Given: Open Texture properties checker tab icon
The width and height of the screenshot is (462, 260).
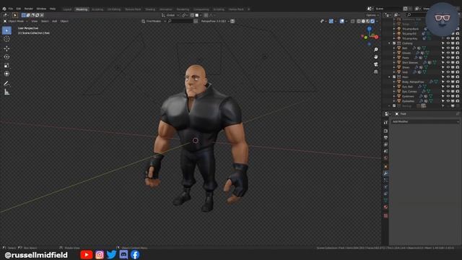Looking at the screenshot, I should [385, 216].
